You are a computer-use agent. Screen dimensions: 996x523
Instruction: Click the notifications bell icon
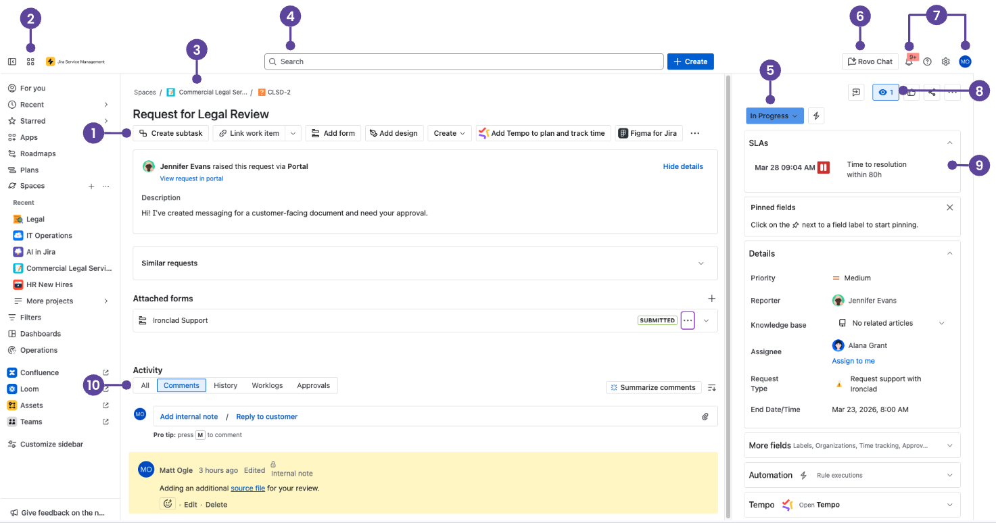pyautogui.click(x=909, y=61)
